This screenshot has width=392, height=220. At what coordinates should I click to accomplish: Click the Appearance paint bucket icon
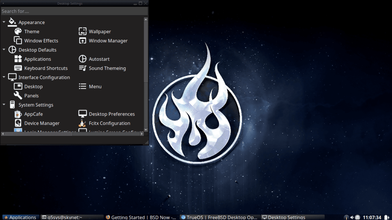point(12,22)
